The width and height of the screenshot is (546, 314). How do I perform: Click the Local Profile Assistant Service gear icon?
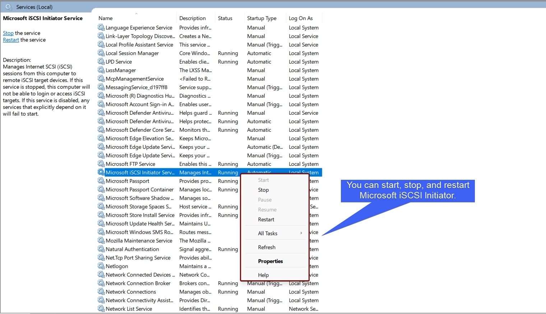(101, 44)
